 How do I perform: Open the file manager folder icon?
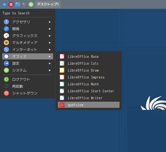point(18,4)
